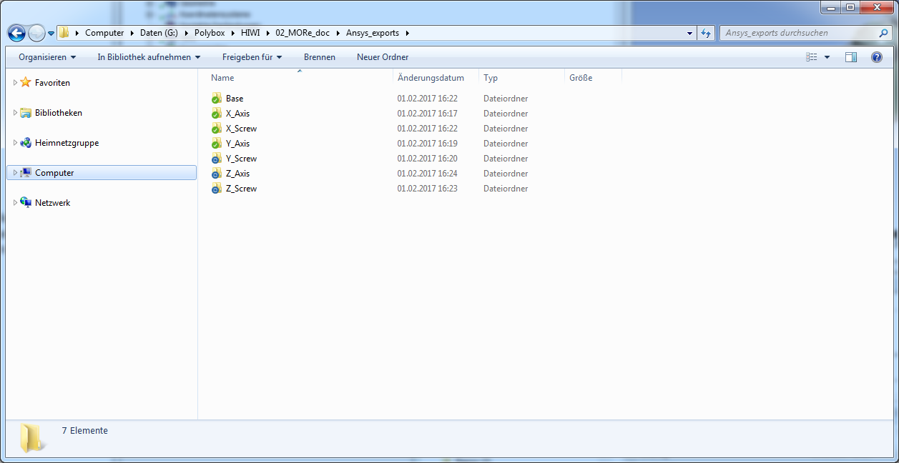This screenshot has height=463, width=899.
Task: Click Dateiordner type in Y_Screw row
Action: 506,159
